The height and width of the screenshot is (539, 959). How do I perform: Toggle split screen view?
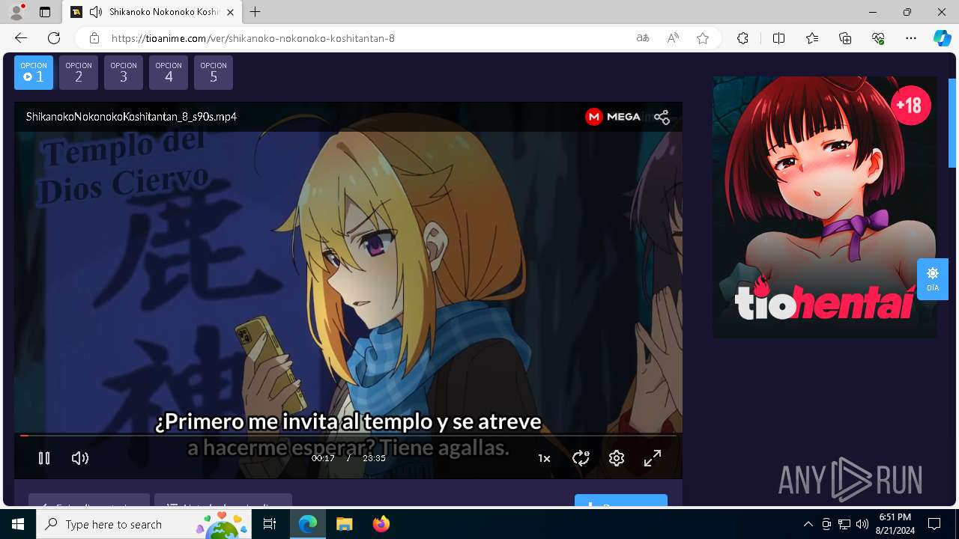point(778,38)
